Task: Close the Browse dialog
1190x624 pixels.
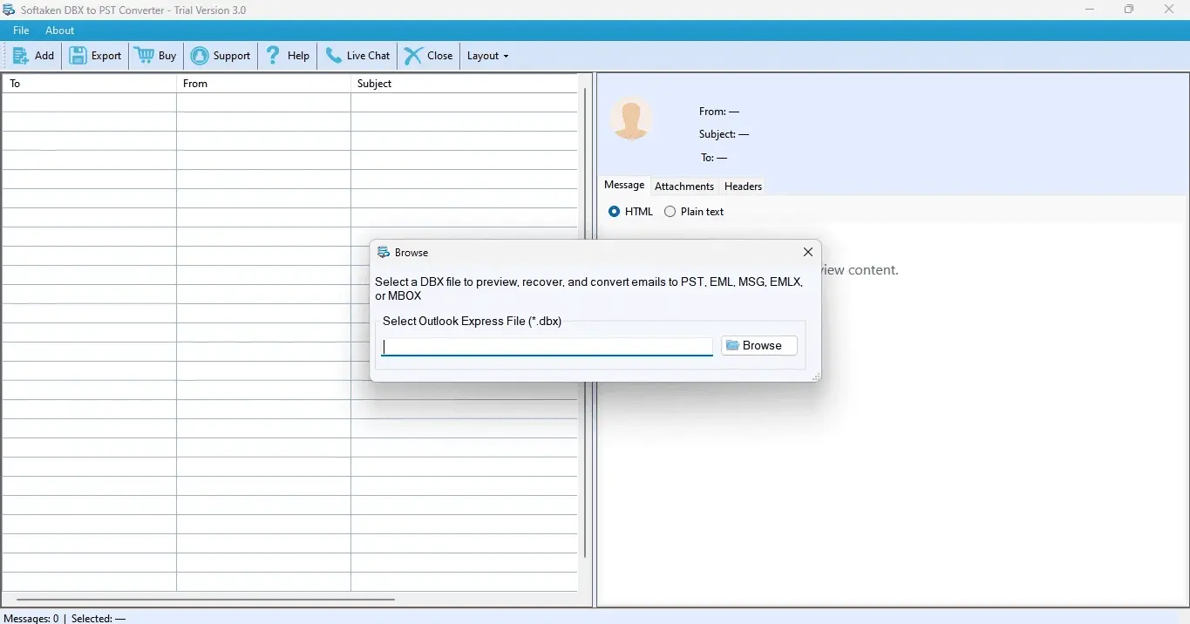Action: [807, 253]
